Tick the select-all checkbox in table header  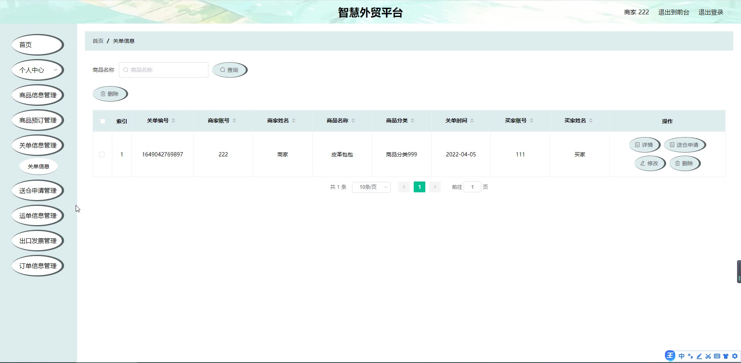[103, 121]
